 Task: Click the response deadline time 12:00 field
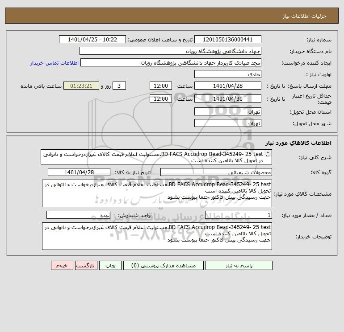(x=160, y=86)
